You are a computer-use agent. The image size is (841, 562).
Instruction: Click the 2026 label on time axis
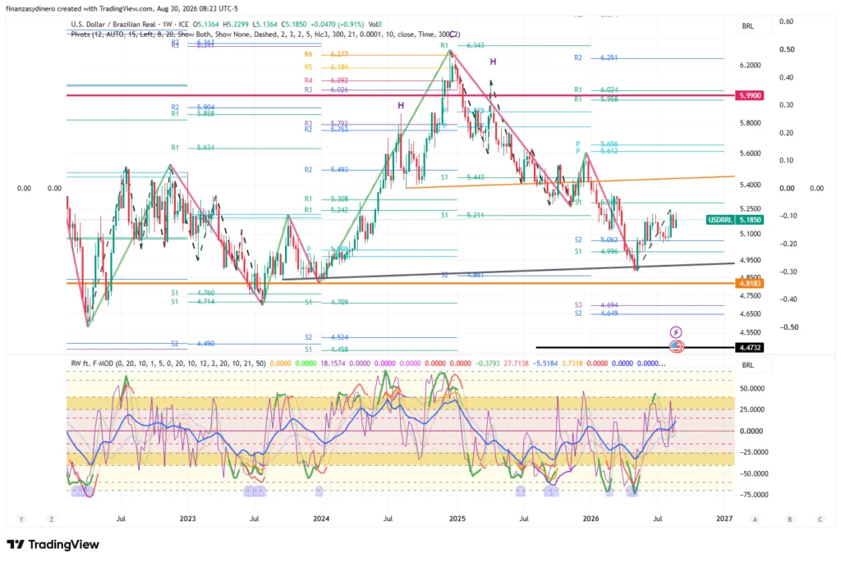click(591, 519)
